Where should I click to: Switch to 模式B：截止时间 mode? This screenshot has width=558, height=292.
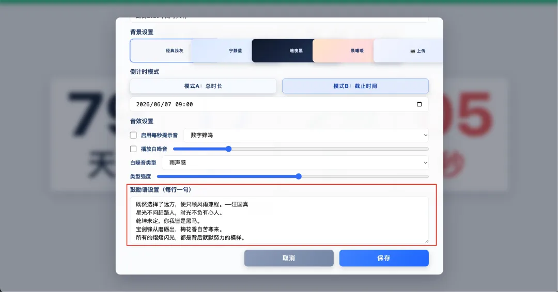click(x=355, y=86)
